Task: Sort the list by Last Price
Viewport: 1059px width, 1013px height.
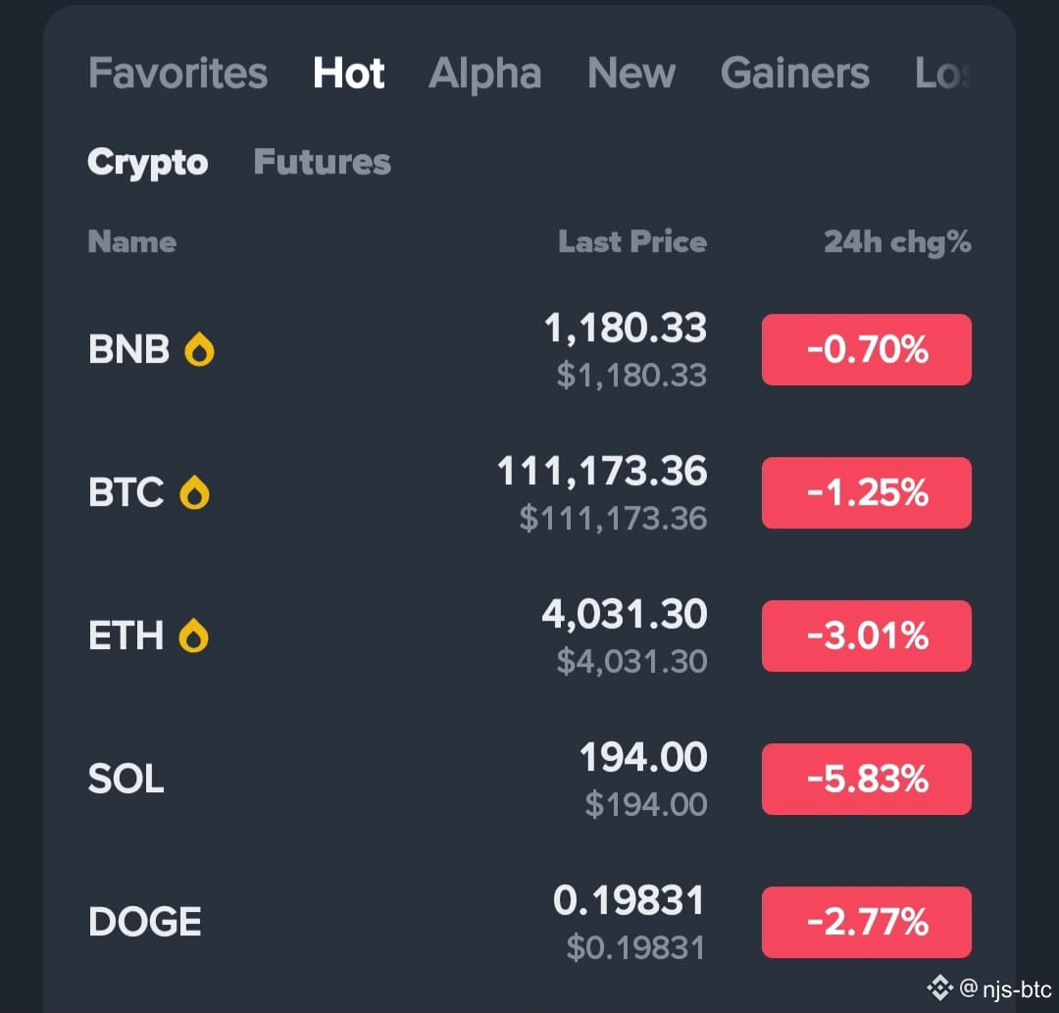Action: 632,241
